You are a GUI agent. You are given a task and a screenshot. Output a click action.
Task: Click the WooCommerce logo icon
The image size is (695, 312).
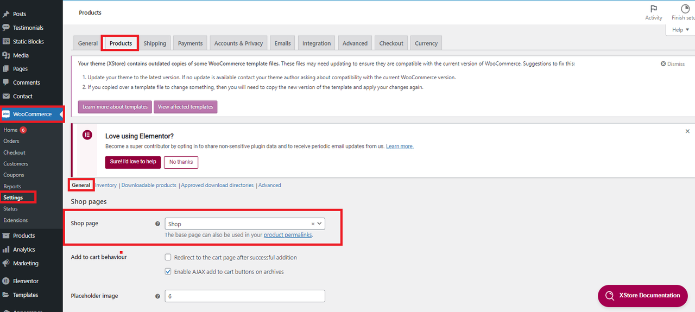(6, 114)
